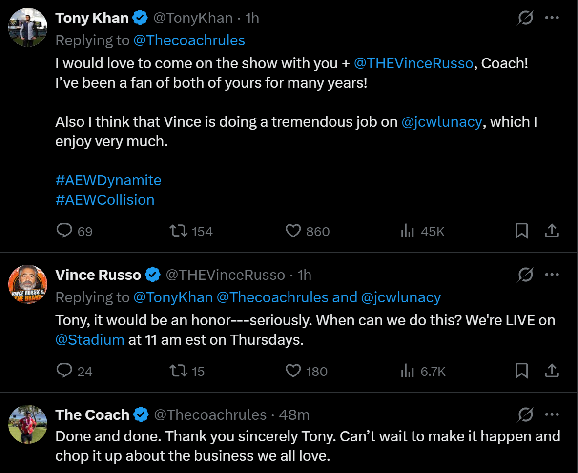The width and height of the screenshot is (578, 473).
Task: Open Vince Russo's profile picture
Action: (x=28, y=284)
